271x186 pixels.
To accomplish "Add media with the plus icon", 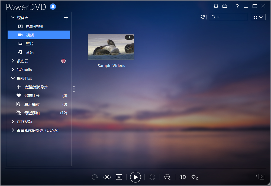I will (x=66, y=18).
